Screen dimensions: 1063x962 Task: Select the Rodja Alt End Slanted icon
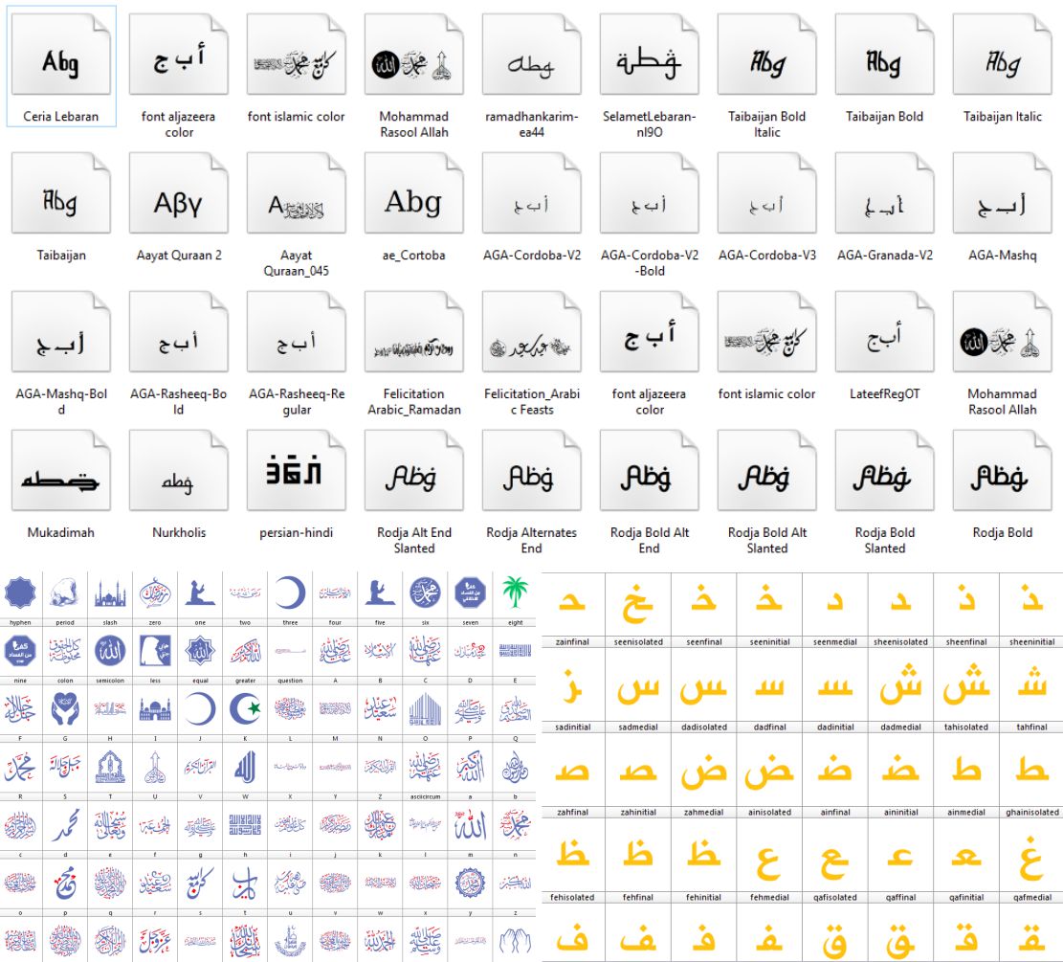click(x=414, y=471)
